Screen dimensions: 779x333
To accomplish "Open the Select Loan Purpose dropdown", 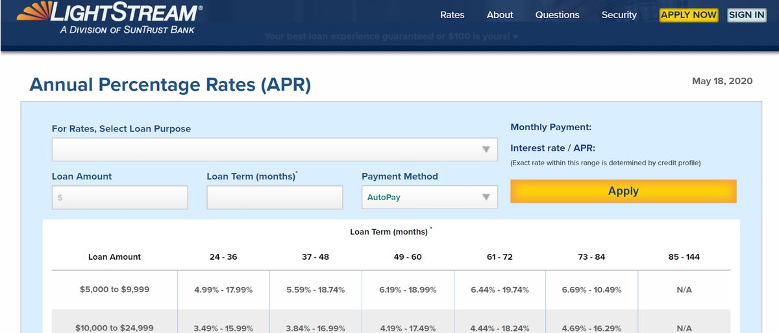I will point(275,149).
